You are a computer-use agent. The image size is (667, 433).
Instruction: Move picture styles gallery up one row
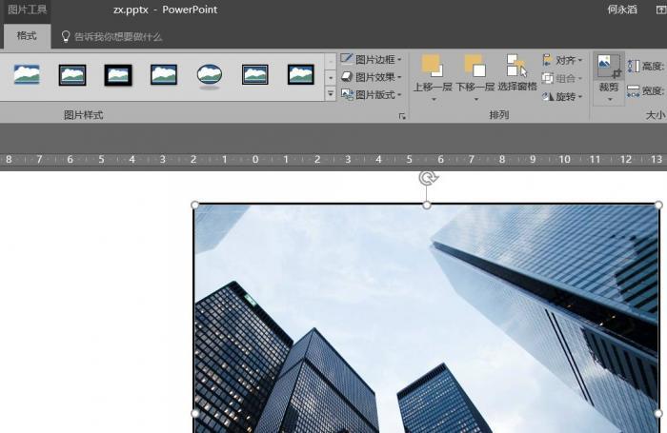click(x=331, y=61)
